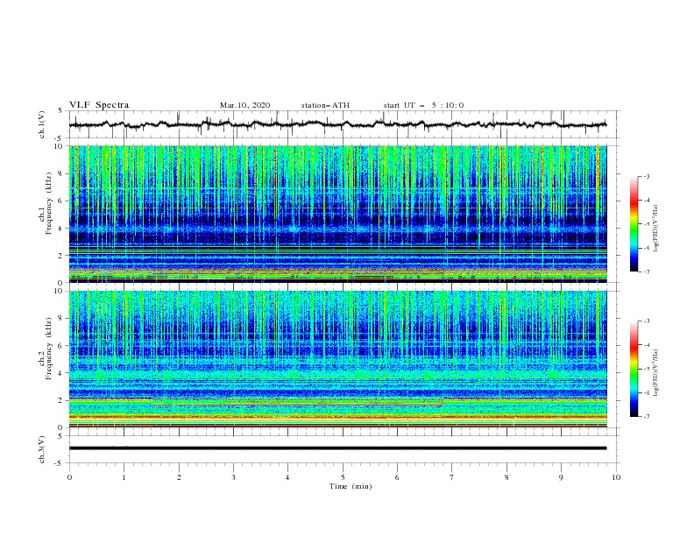Click the "ch.3(V)" axis label
The width and height of the screenshot is (694, 536).
(x=42, y=449)
